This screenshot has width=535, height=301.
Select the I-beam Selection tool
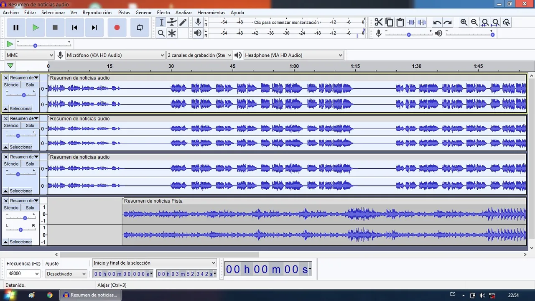[x=161, y=23]
